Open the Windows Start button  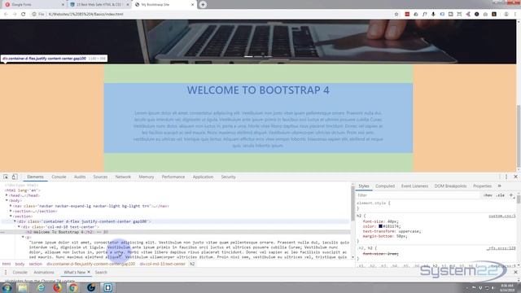pos(7,287)
